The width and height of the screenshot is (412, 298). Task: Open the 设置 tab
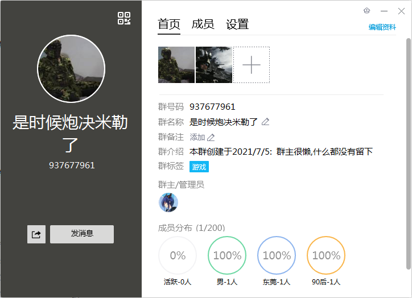coord(237,24)
